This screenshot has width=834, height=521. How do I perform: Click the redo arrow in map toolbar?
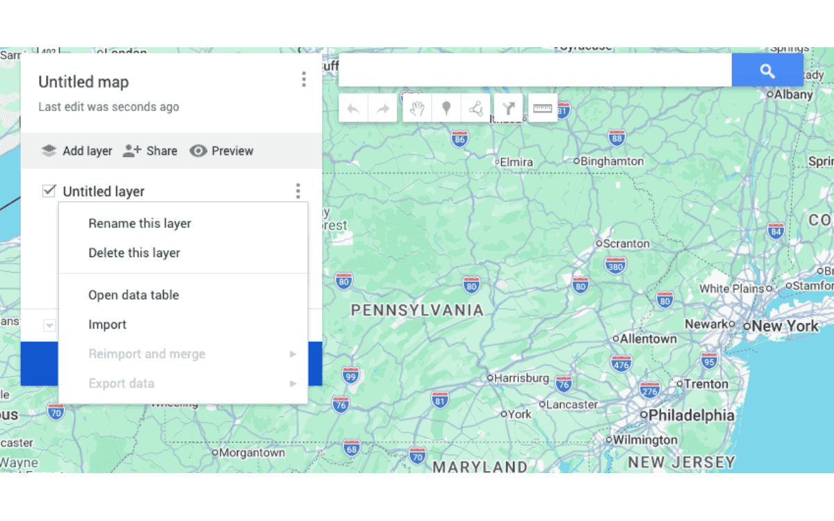tap(382, 108)
